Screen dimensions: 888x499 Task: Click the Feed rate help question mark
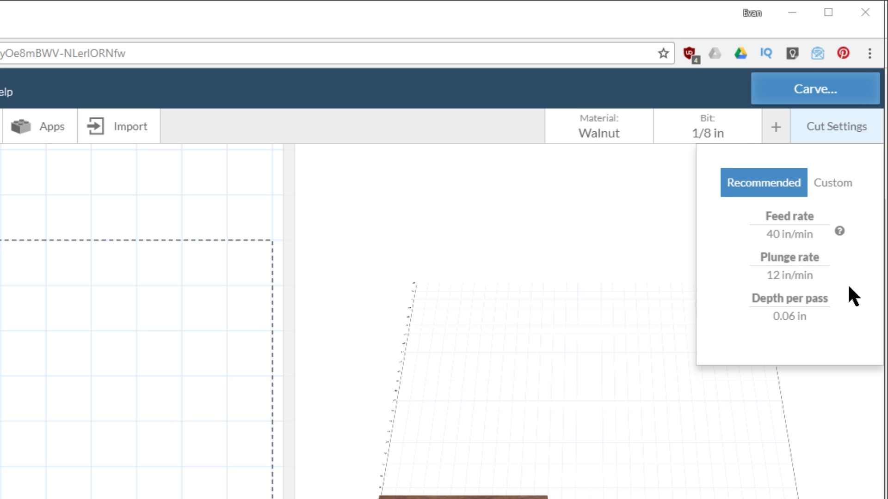(x=839, y=231)
